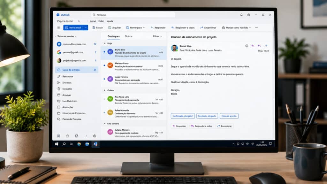
Task: Open the Novo email dropdown arrow
Action: (x=86, y=27)
